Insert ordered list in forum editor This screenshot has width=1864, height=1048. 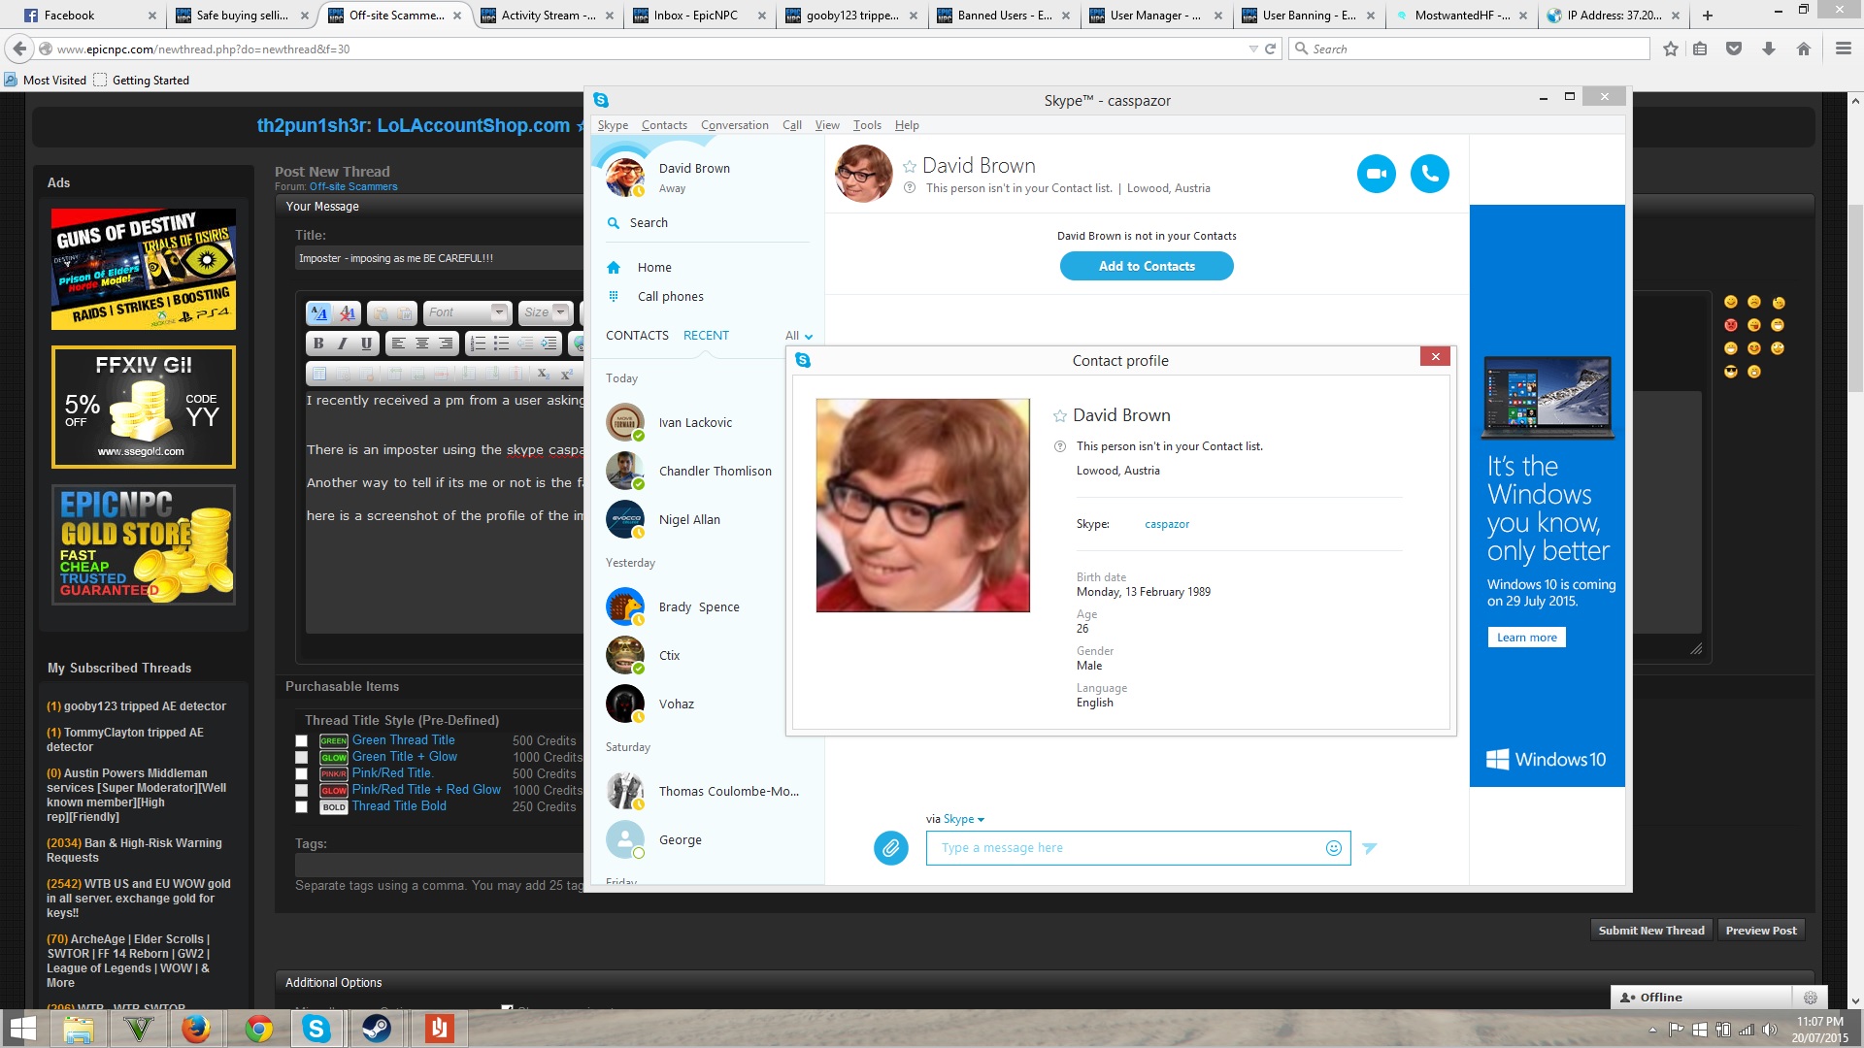click(478, 344)
